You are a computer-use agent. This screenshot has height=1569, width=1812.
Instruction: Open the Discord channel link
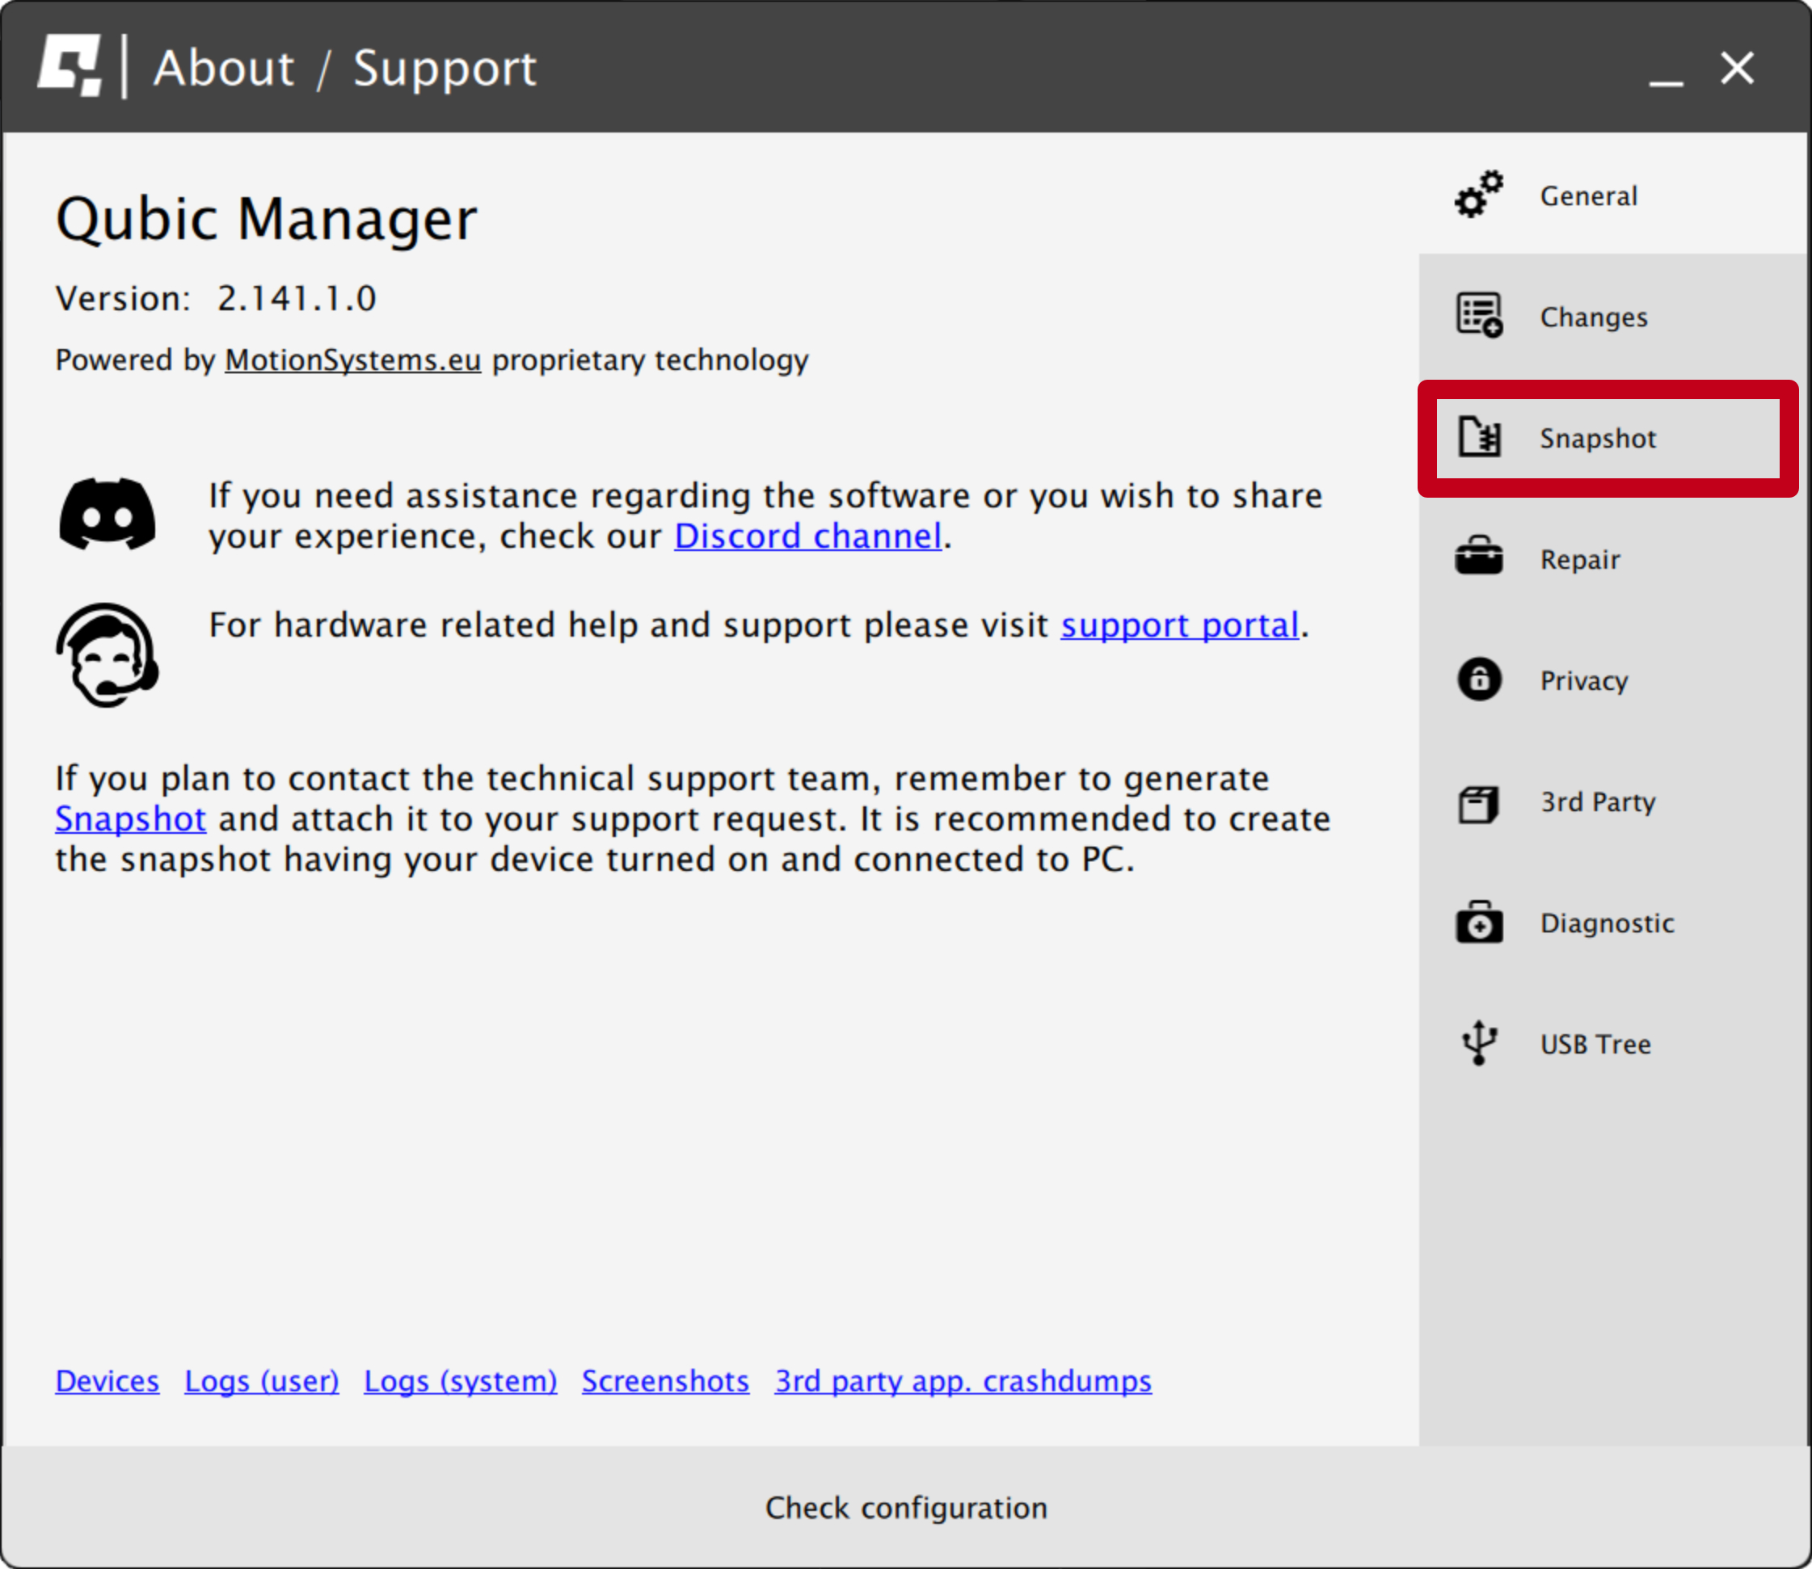[x=807, y=536]
